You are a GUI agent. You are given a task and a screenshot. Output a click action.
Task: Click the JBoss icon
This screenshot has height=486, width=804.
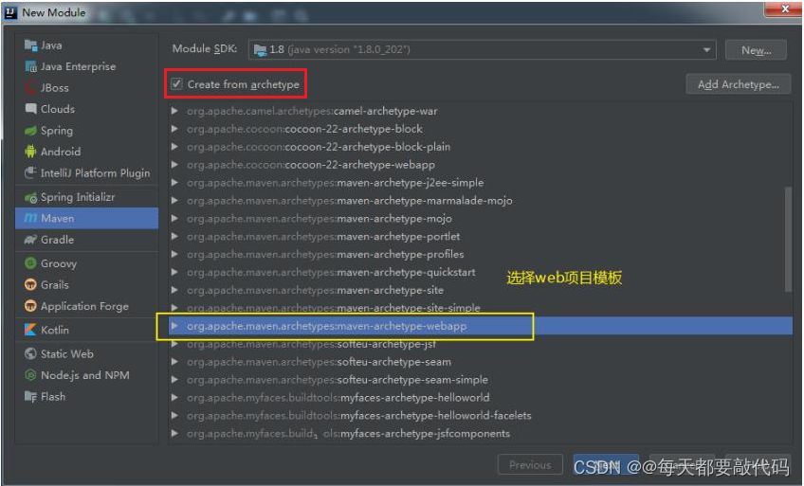(x=30, y=87)
